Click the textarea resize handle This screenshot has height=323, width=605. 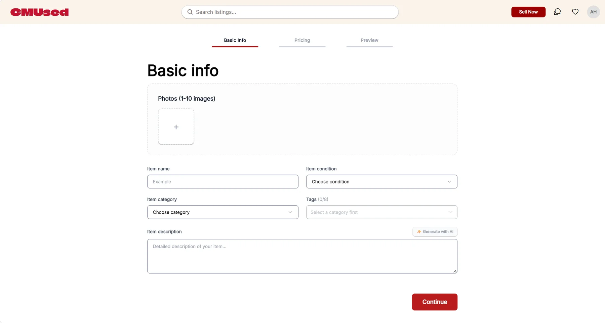pos(455,271)
